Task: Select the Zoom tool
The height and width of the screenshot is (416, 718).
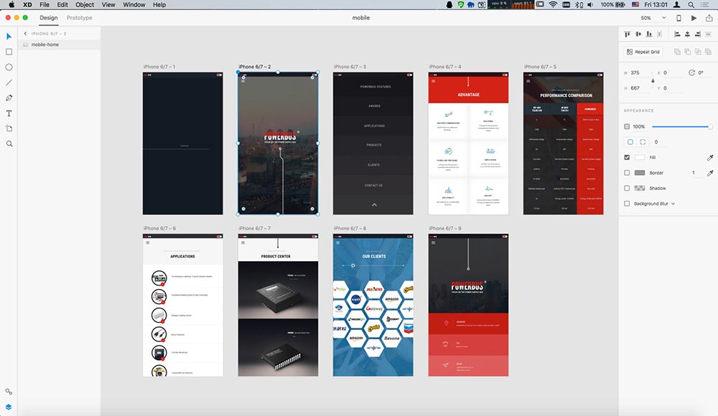Action: pyautogui.click(x=9, y=143)
